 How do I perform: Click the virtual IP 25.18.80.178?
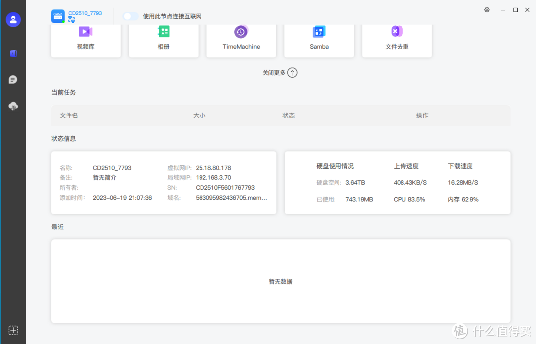(x=213, y=168)
